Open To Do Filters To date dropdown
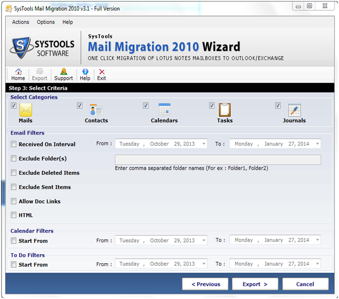Viewport: 339px width, 299px height. [317, 264]
